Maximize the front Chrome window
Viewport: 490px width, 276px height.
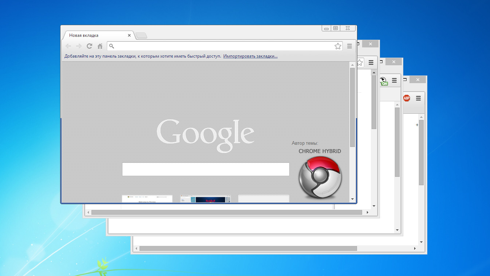coord(336,28)
